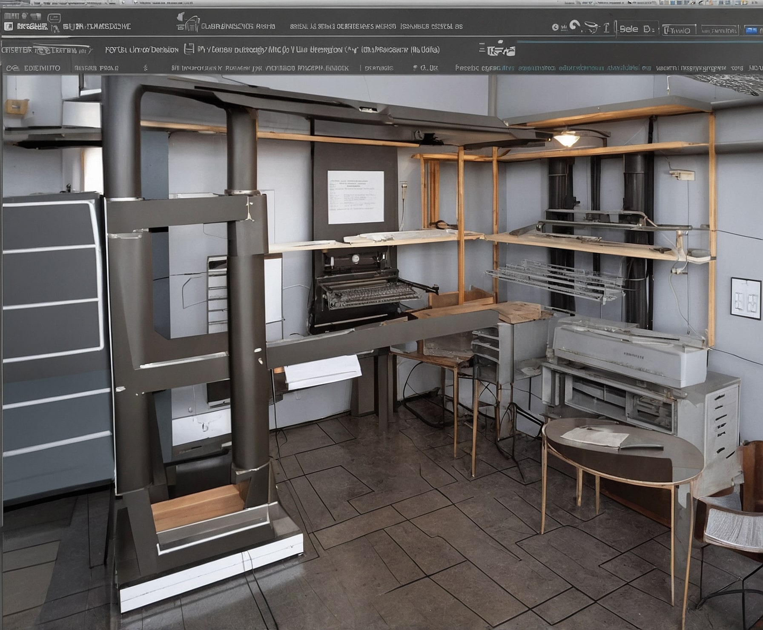Open the 'EDIEIVIJTO' menu
This screenshot has height=630, width=763.
coord(40,67)
